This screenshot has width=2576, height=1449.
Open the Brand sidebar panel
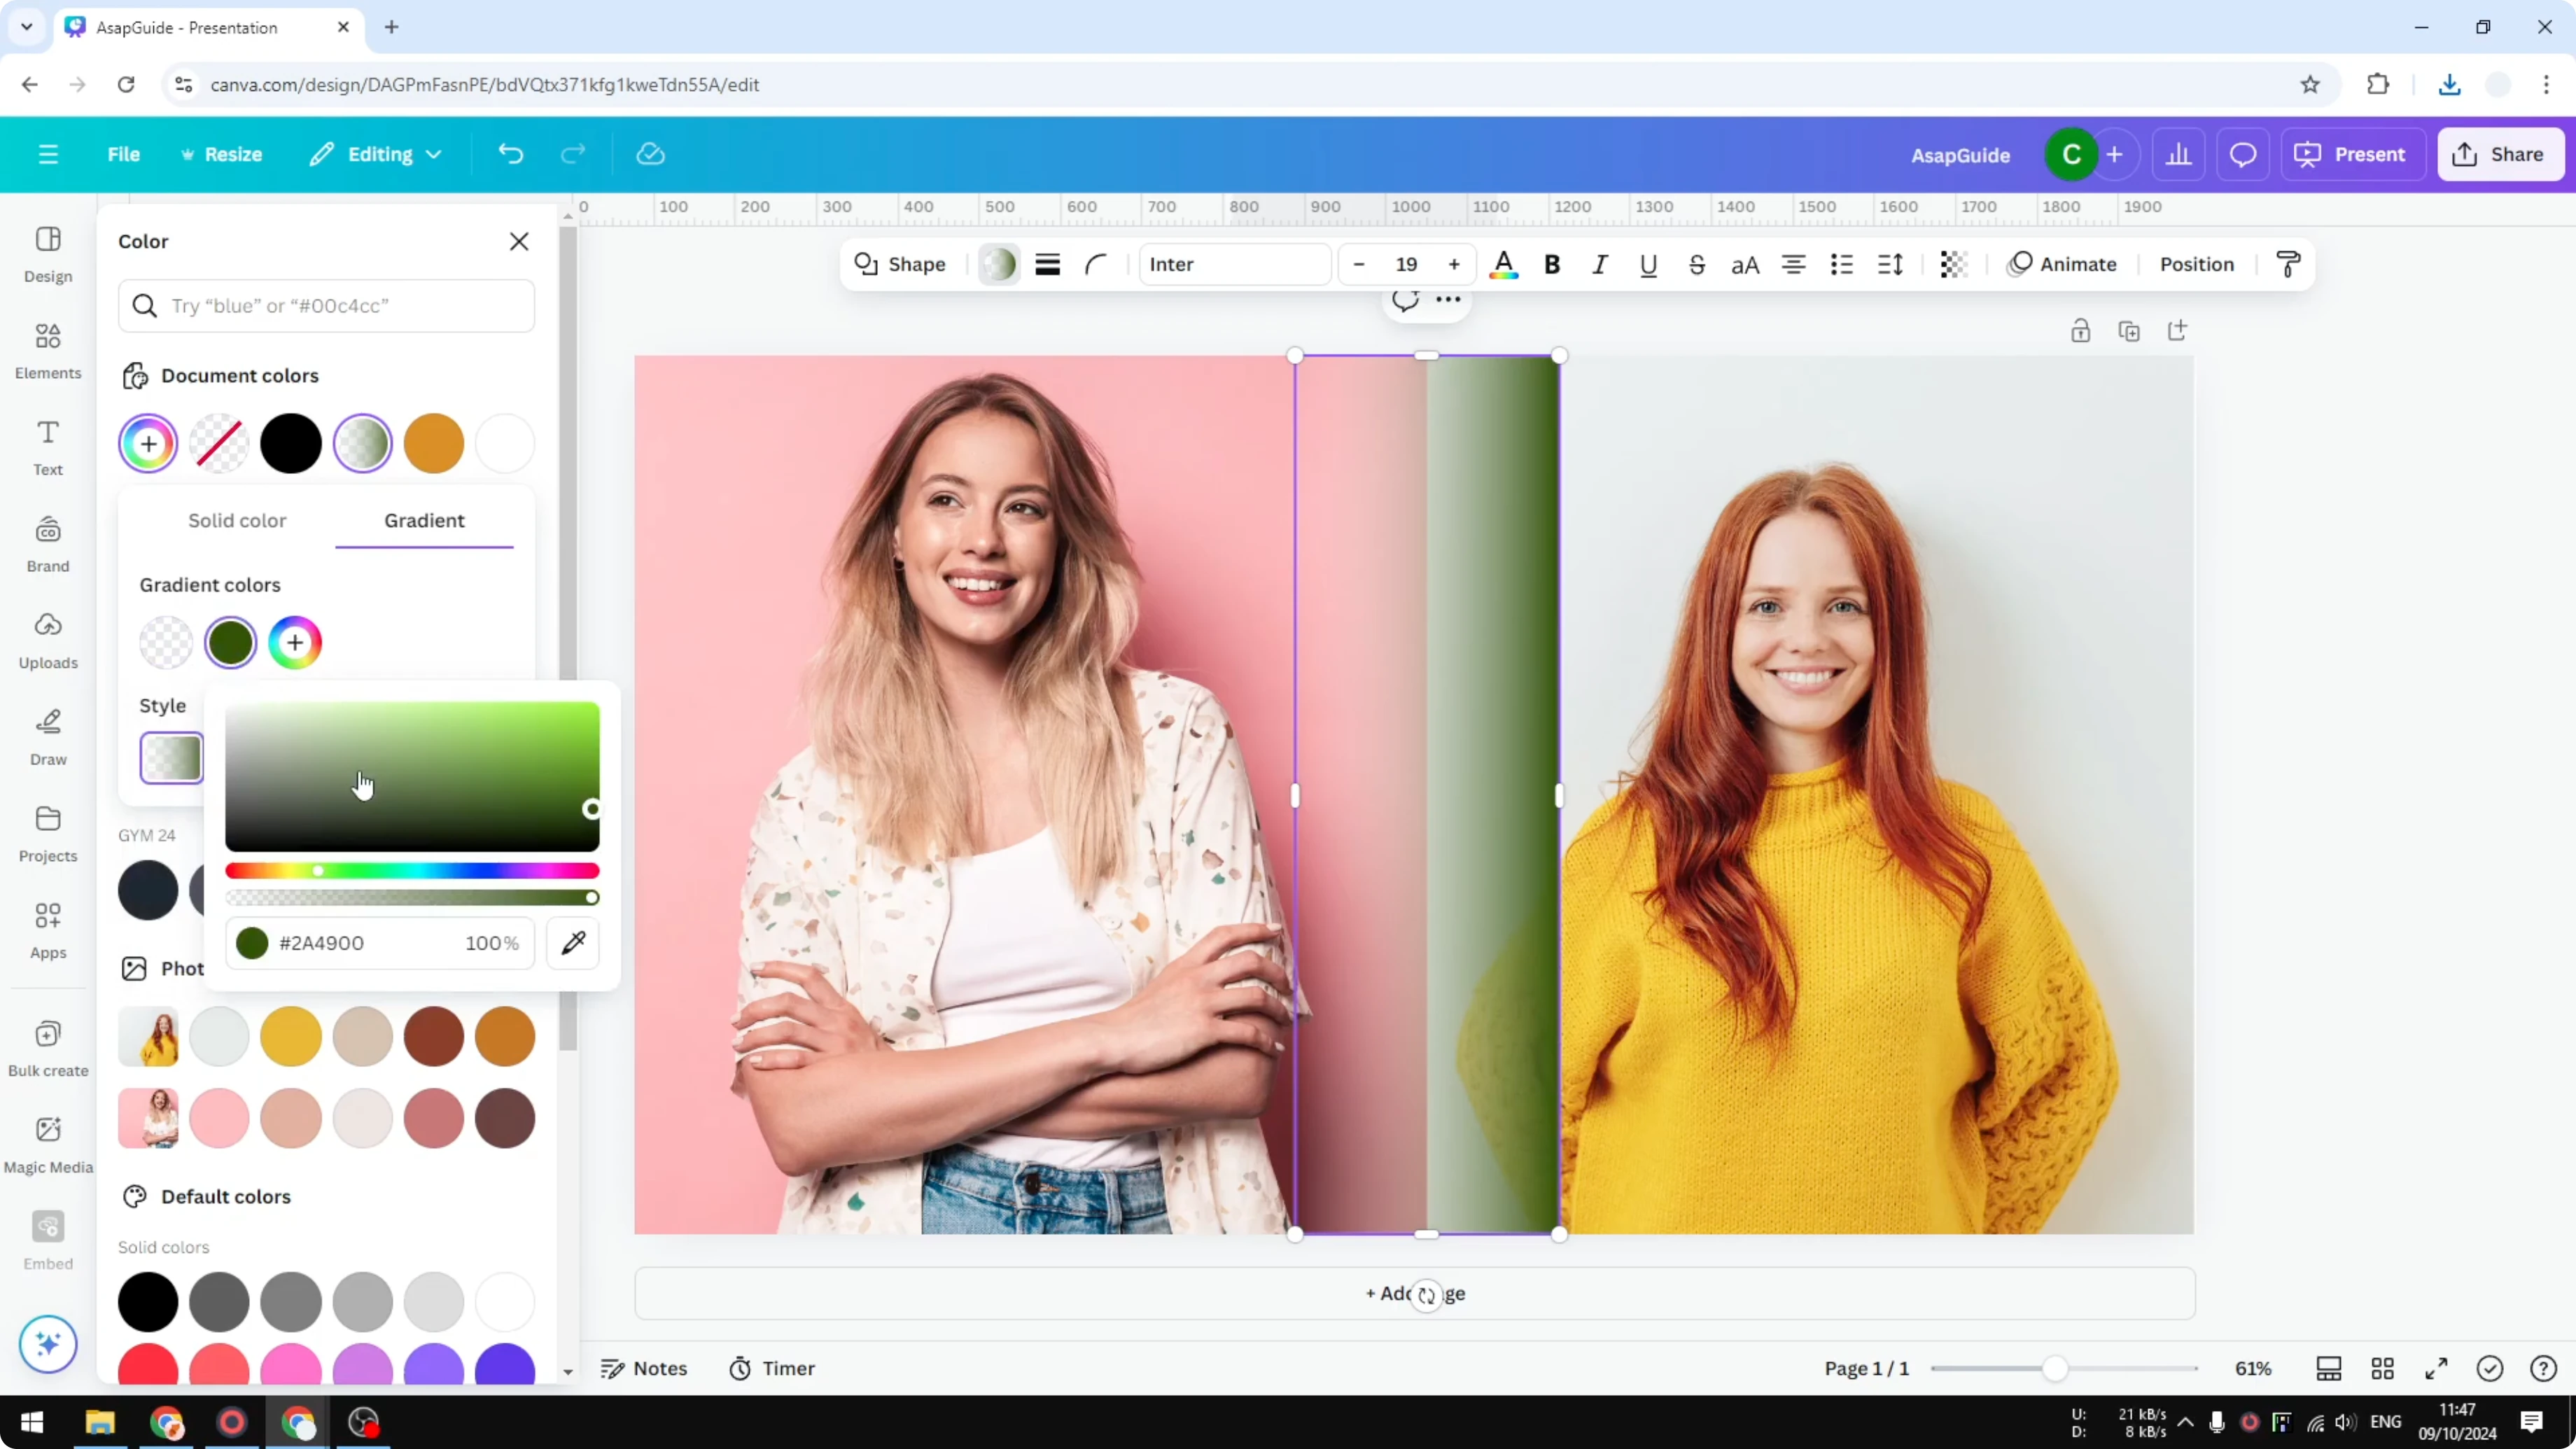pyautogui.click(x=48, y=544)
